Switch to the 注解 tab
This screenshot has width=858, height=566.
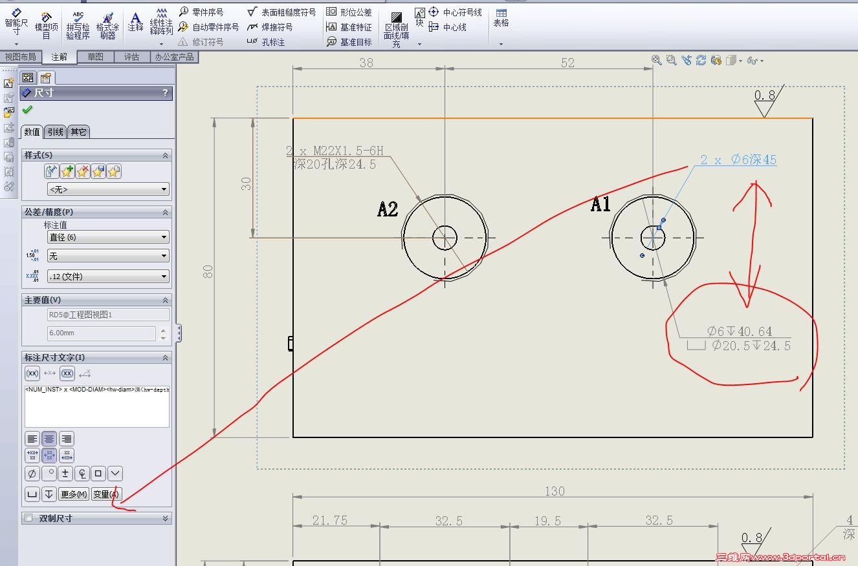pos(59,57)
